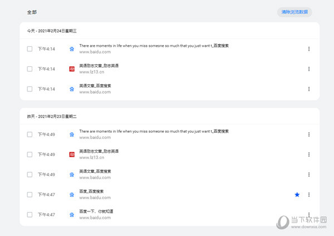Click the blue star beside 百度_百度搜索
The height and width of the screenshot is (236, 334).
tap(297, 194)
